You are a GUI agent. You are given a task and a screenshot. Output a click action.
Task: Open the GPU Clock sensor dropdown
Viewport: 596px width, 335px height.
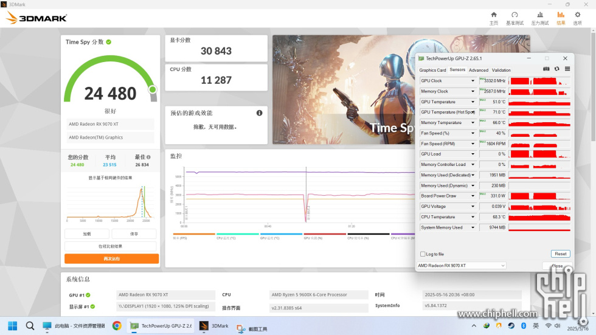pos(473,81)
